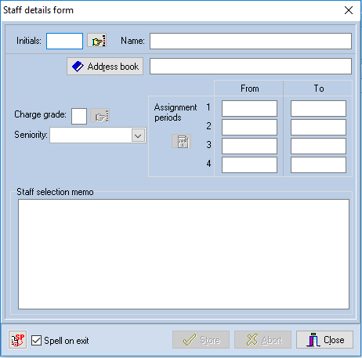Click the From field for period 4
362x358 pixels.
click(x=249, y=165)
